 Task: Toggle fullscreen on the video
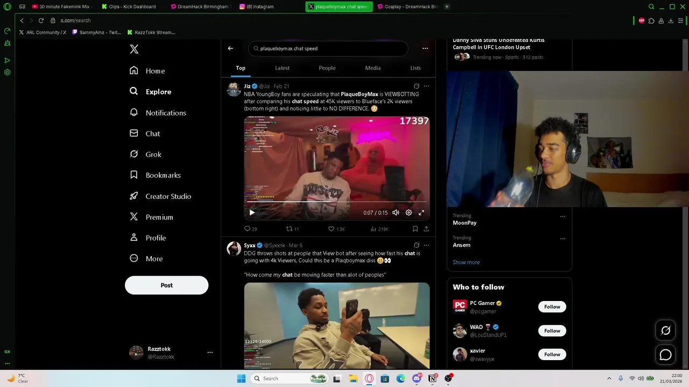(x=421, y=213)
